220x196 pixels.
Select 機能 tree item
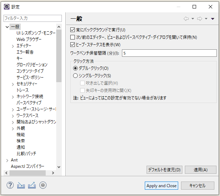tap(21, 135)
